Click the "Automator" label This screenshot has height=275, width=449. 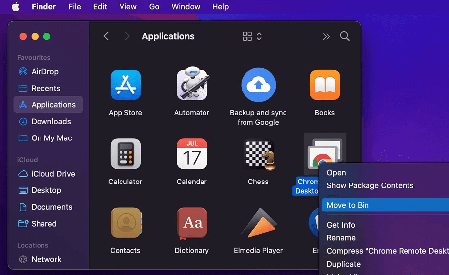pos(192,113)
